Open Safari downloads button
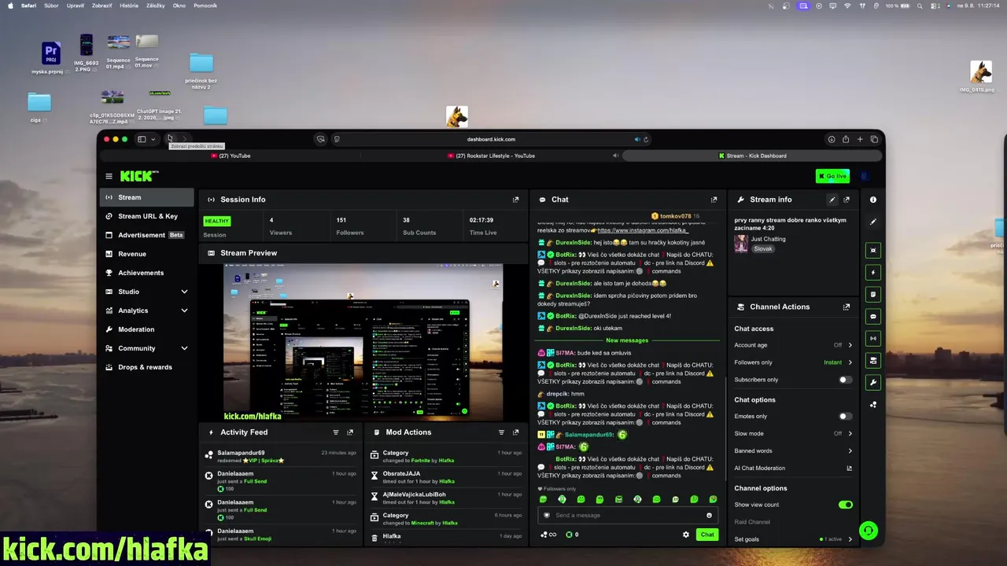Image resolution: width=1007 pixels, height=566 pixels. [832, 139]
